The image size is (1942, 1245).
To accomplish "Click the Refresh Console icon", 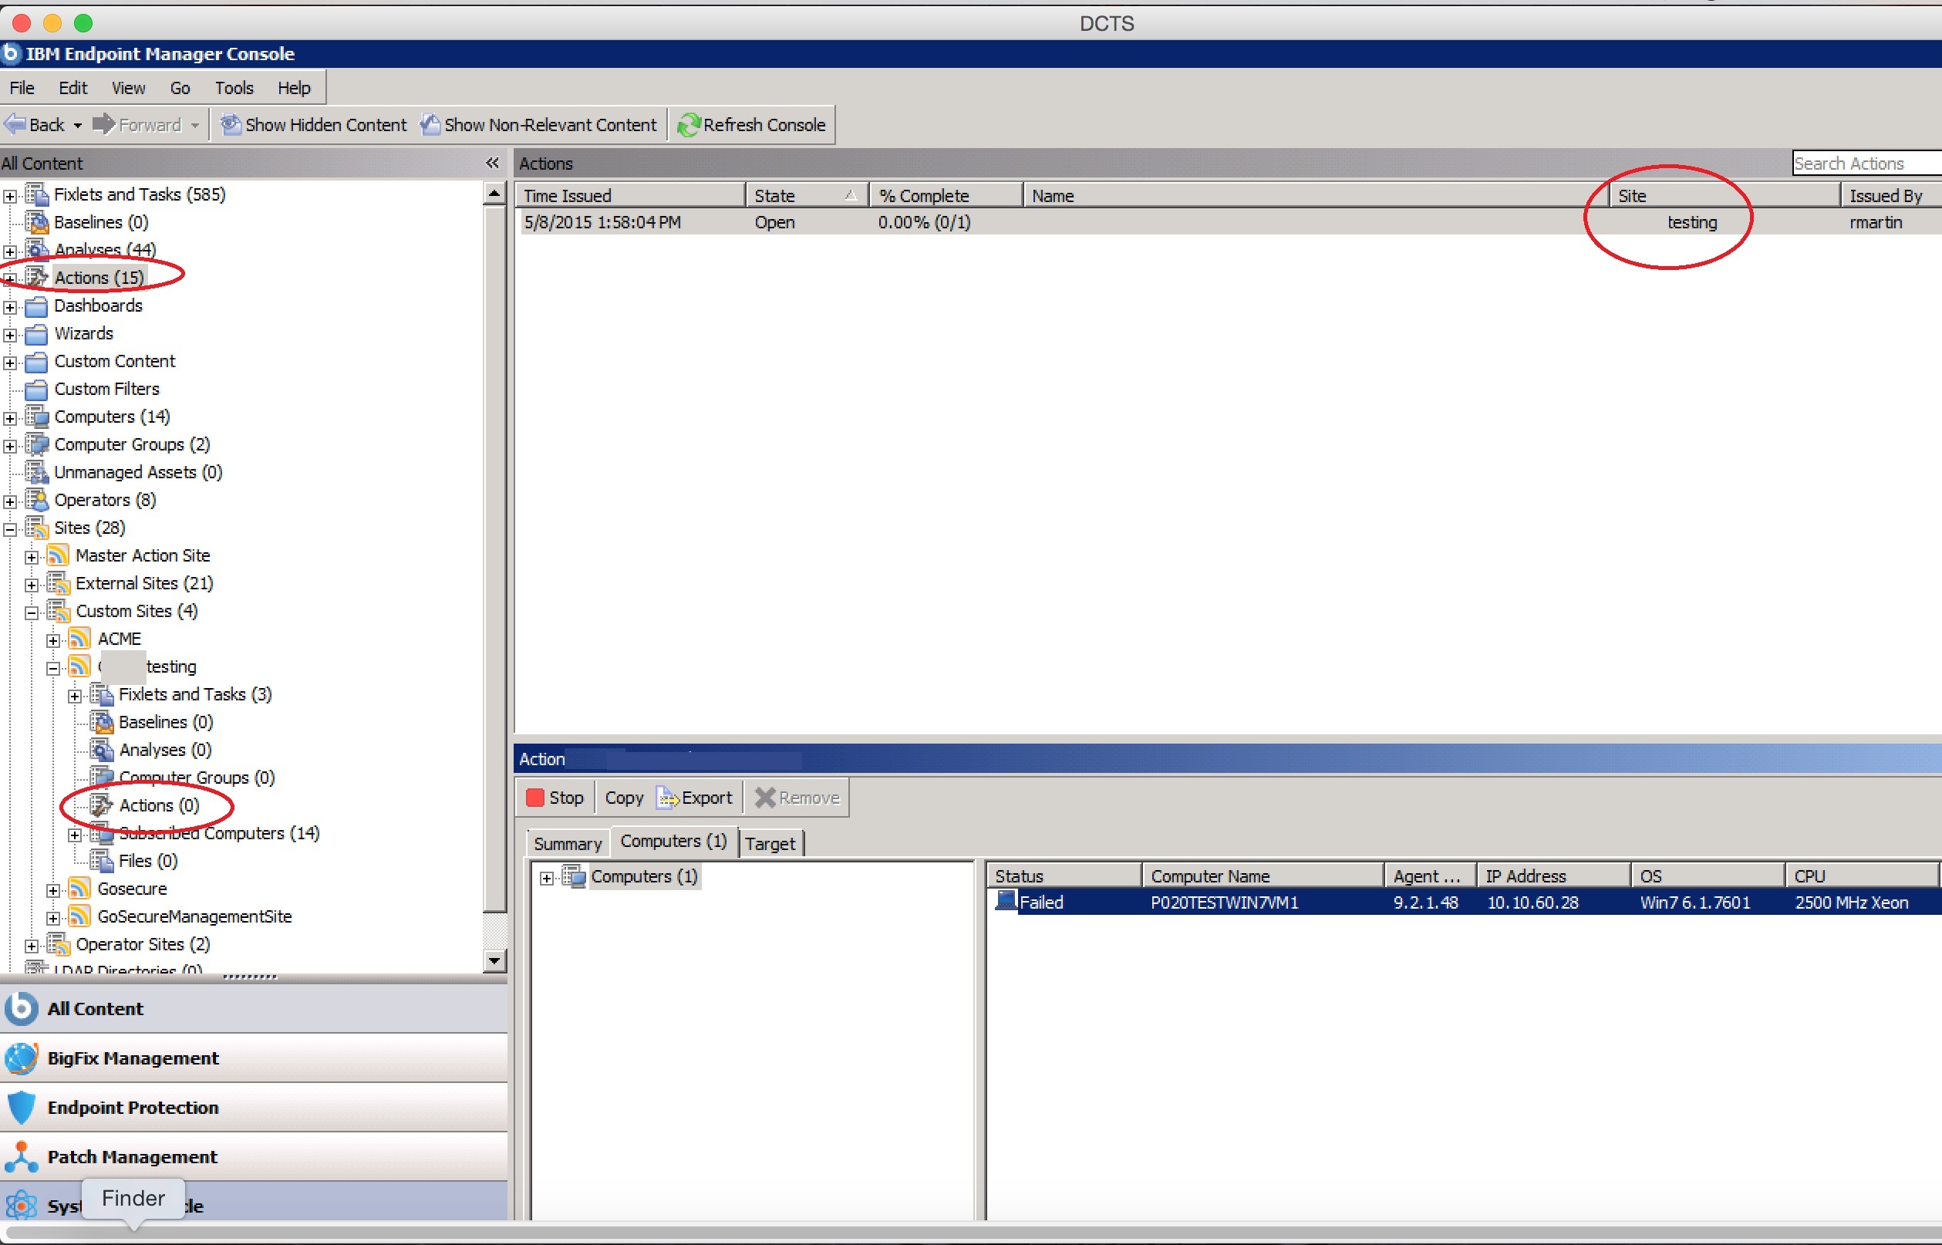I will [689, 124].
